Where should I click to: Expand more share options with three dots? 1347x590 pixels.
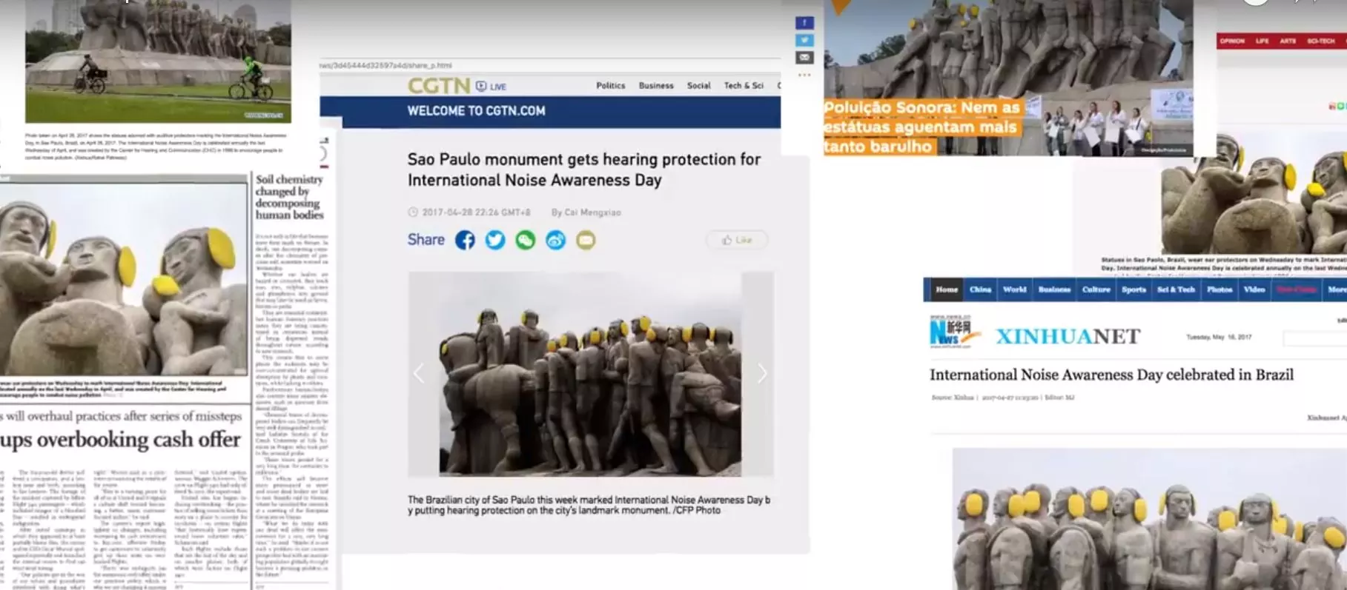point(804,75)
